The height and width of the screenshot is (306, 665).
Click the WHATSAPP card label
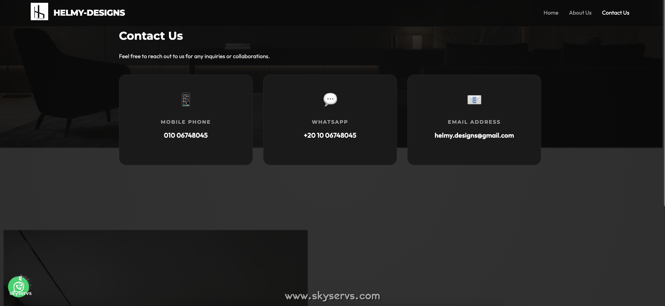pos(330,122)
